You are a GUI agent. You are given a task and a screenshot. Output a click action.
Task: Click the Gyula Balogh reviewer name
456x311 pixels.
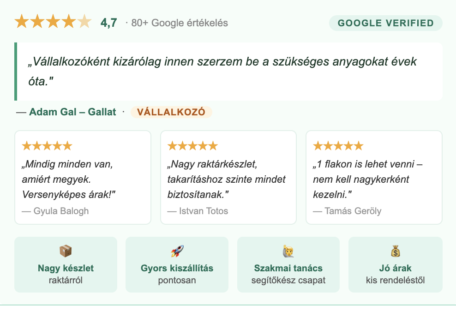(61, 211)
